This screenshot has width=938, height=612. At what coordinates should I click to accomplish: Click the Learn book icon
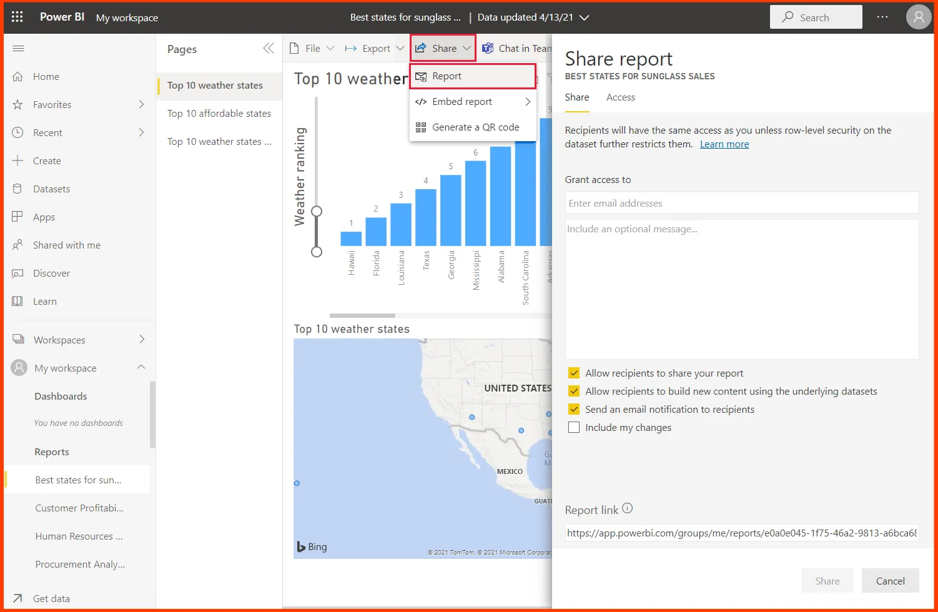point(18,301)
